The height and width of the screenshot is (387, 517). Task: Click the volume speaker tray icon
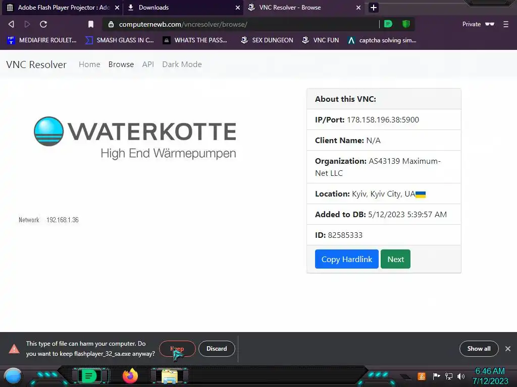coord(461,376)
